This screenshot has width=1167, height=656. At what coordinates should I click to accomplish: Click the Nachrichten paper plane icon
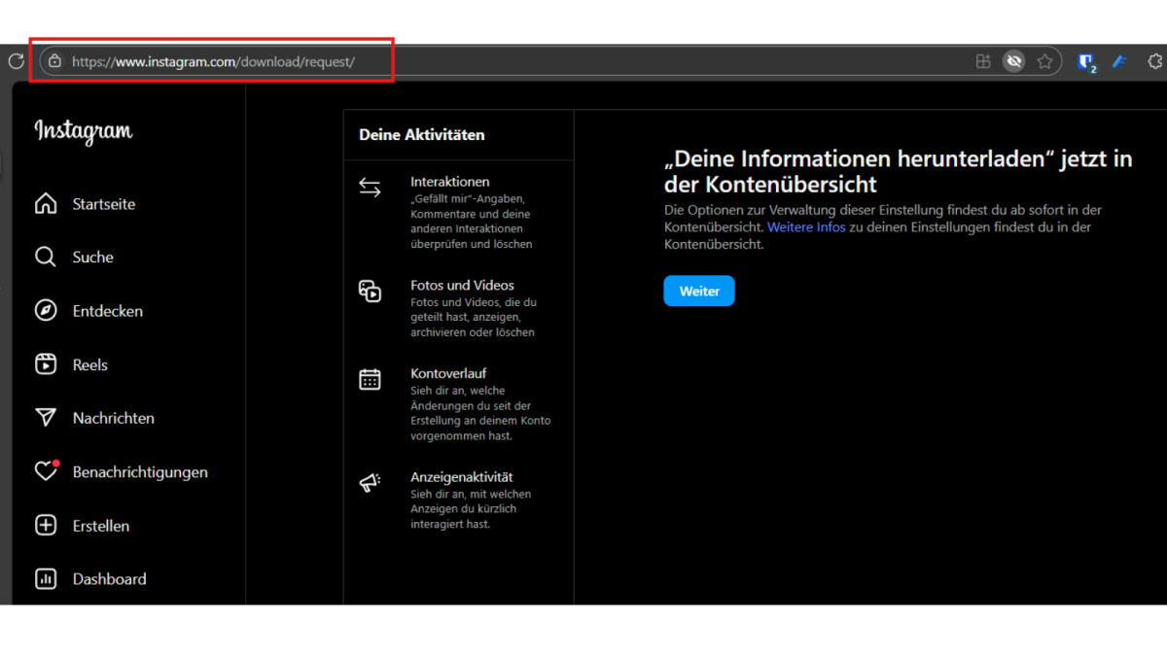coord(46,418)
